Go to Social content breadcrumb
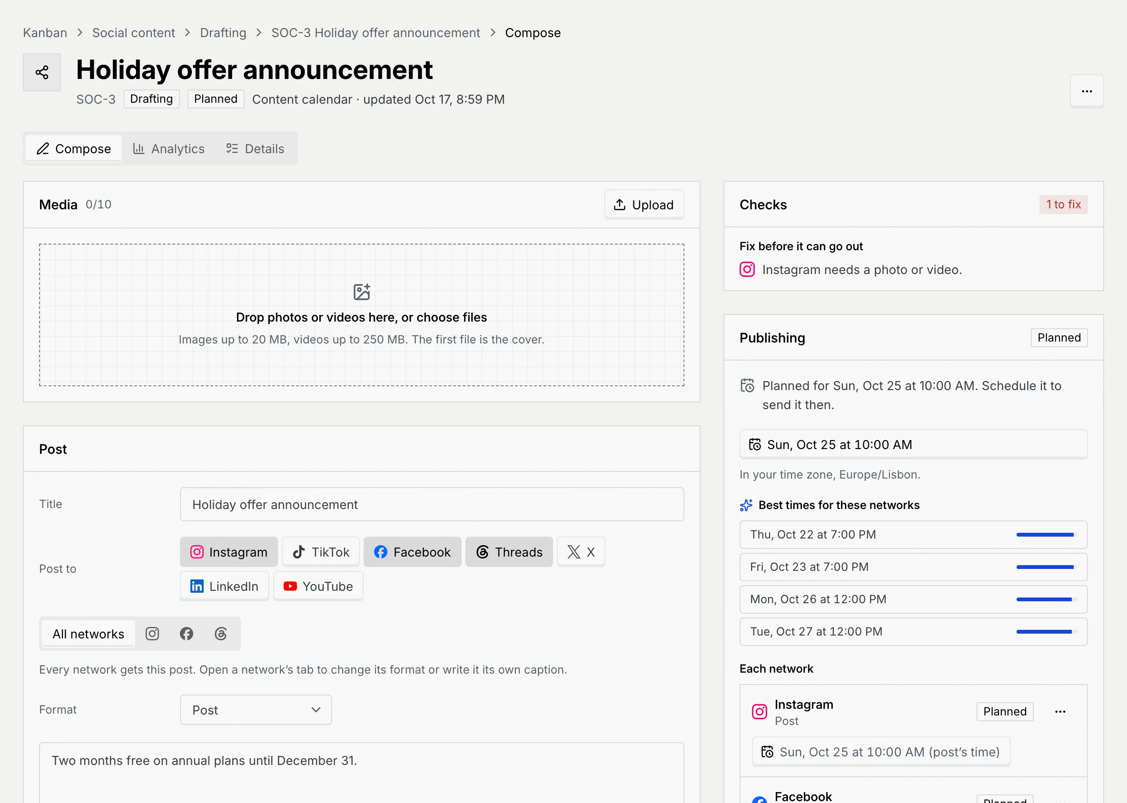Image resolution: width=1127 pixels, height=803 pixels. tap(134, 33)
